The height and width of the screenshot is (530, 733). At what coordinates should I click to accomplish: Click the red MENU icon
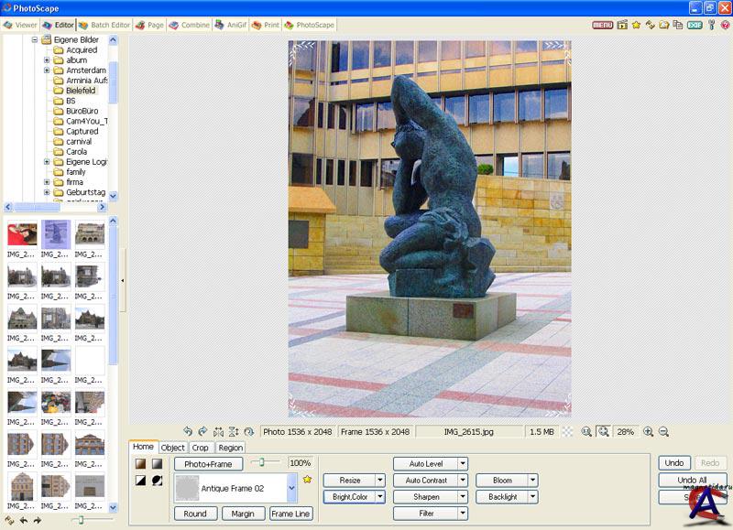602,25
